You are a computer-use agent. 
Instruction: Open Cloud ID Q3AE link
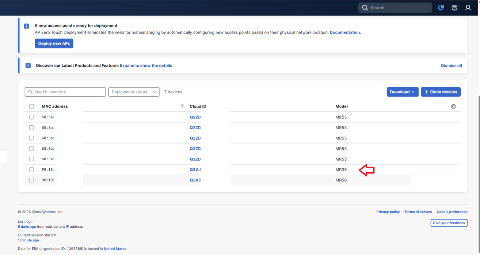click(195, 180)
